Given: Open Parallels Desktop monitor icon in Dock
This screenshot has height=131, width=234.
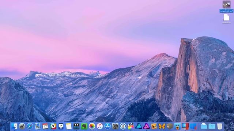Looking at the screenshot, I should [x=185, y=126].
